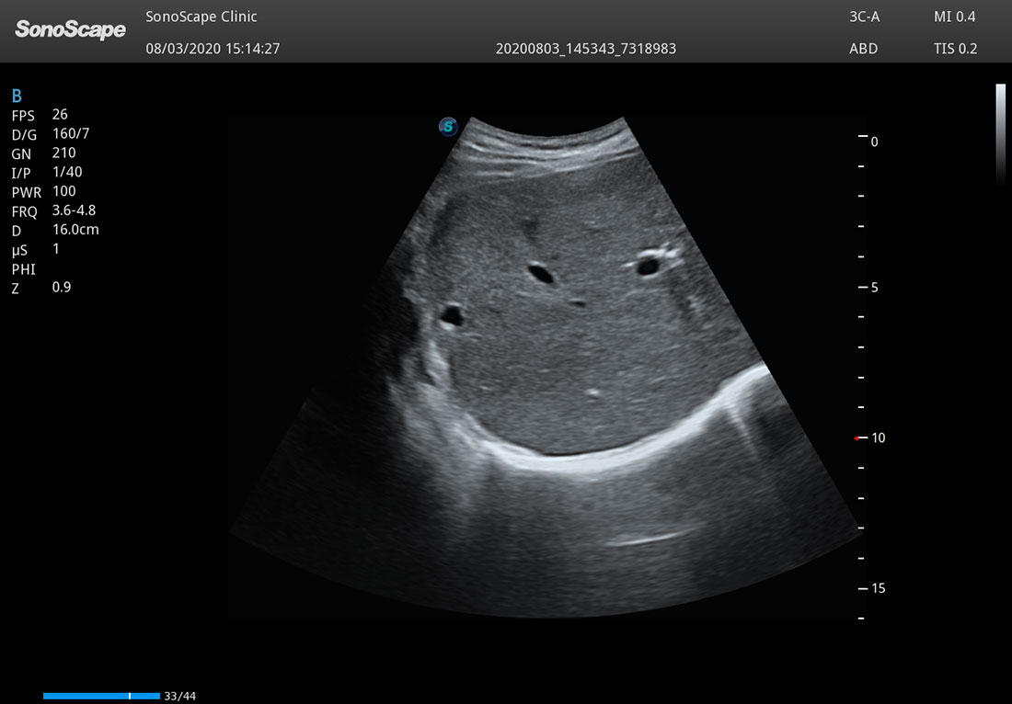Click the GN gain value 210
Image resolution: width=1012 pixels, height=704 pixels.
63,153
